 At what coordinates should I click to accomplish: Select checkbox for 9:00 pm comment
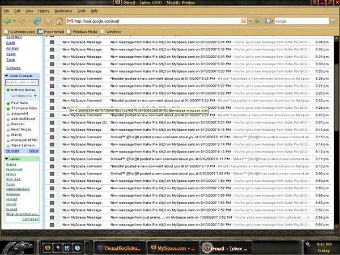click(x=52, y=174)
